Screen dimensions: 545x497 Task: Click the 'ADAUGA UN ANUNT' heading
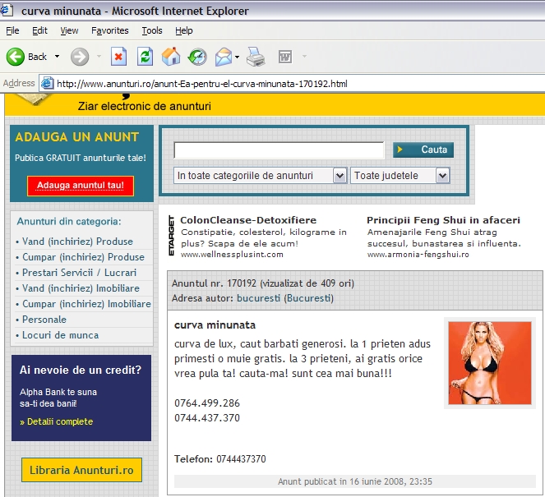(x=76, y=137)
